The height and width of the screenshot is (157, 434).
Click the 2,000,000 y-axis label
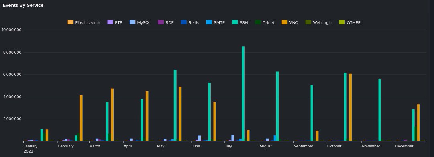(x=12, y=119)
